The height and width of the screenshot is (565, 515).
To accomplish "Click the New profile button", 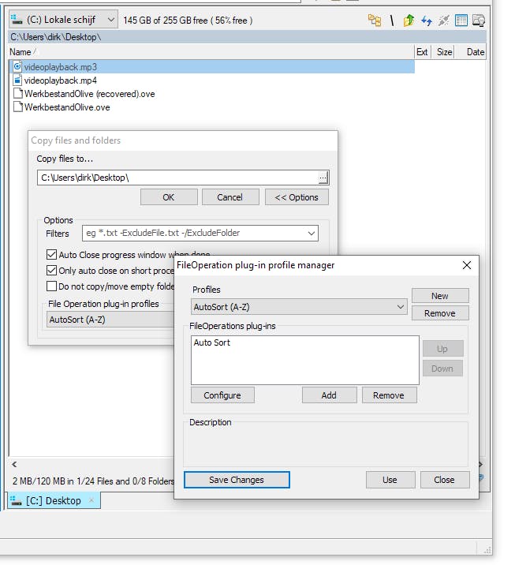I will coord(440,296).
